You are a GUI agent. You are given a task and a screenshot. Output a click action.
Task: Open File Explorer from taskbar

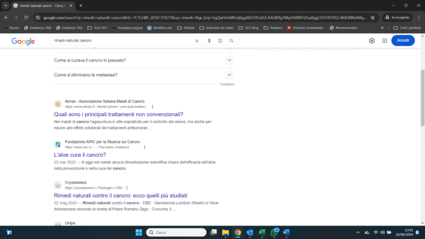(x=225, y=232)
